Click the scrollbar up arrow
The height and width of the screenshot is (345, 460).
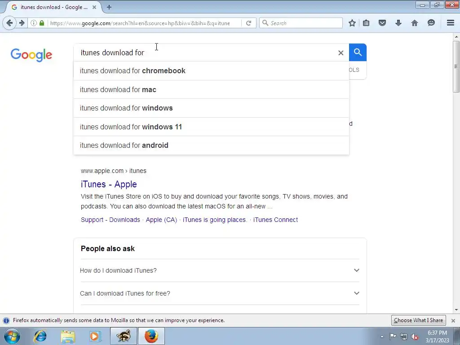(x=456, y=37)
